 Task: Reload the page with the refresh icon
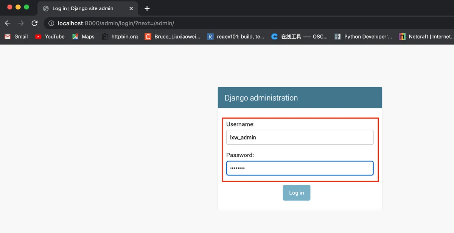point(34,23)
